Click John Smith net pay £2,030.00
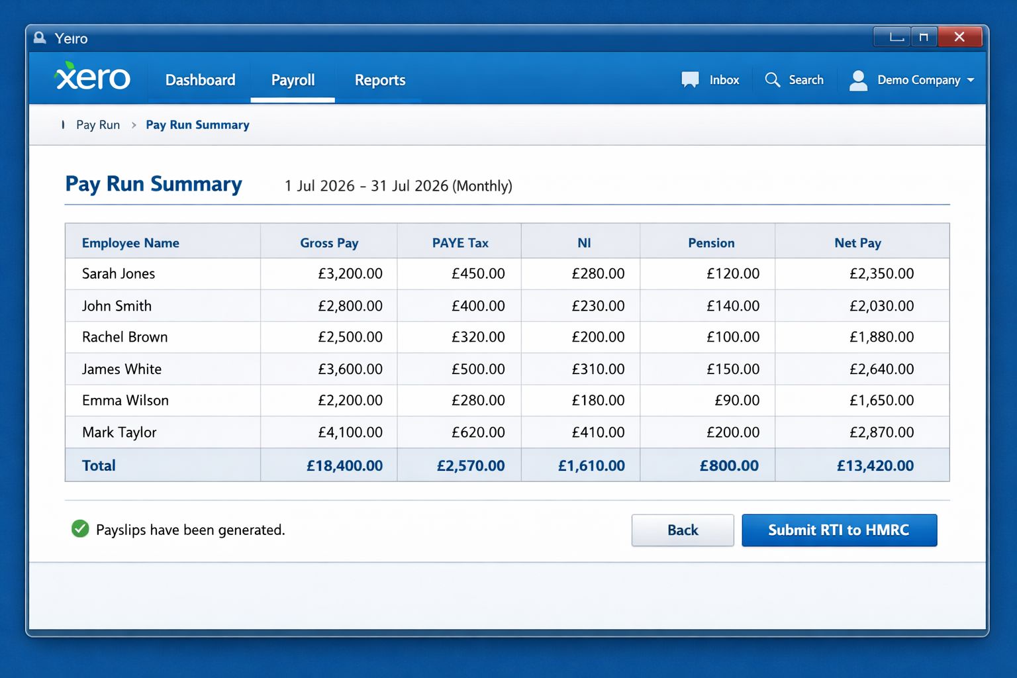The image size is (1017, 678). pos(881,306)
